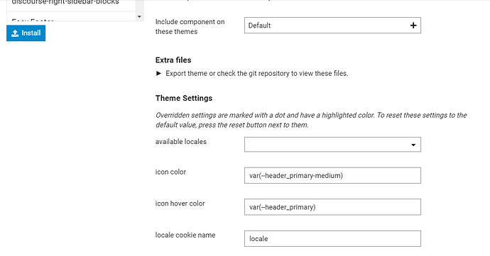Screen dimensions: 490x256
Task: Click the 'icon color' label
Action: (x=170, y=172)
